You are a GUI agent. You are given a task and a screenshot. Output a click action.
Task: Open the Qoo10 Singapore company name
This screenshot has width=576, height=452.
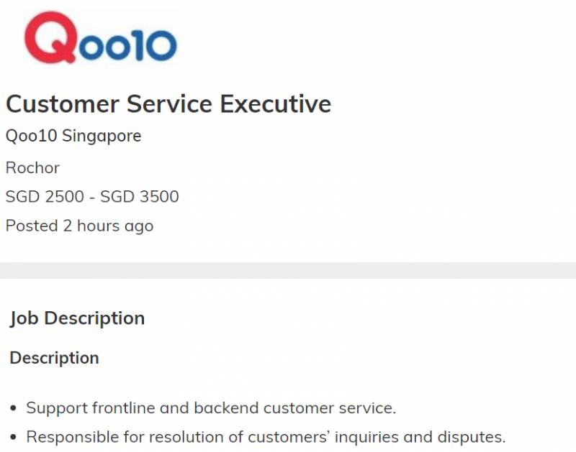pos(73,136)
